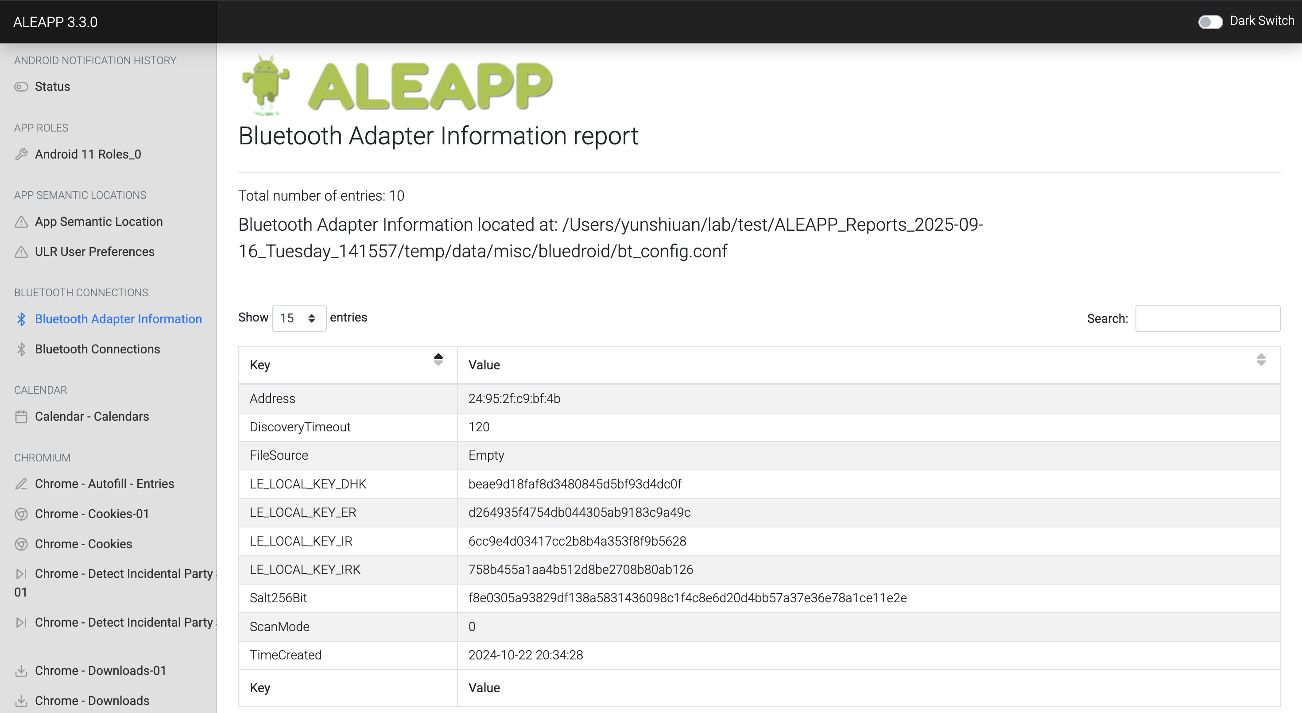
Task: Open Chrome - Cookies-01 report
Action: tap(92, 514)
